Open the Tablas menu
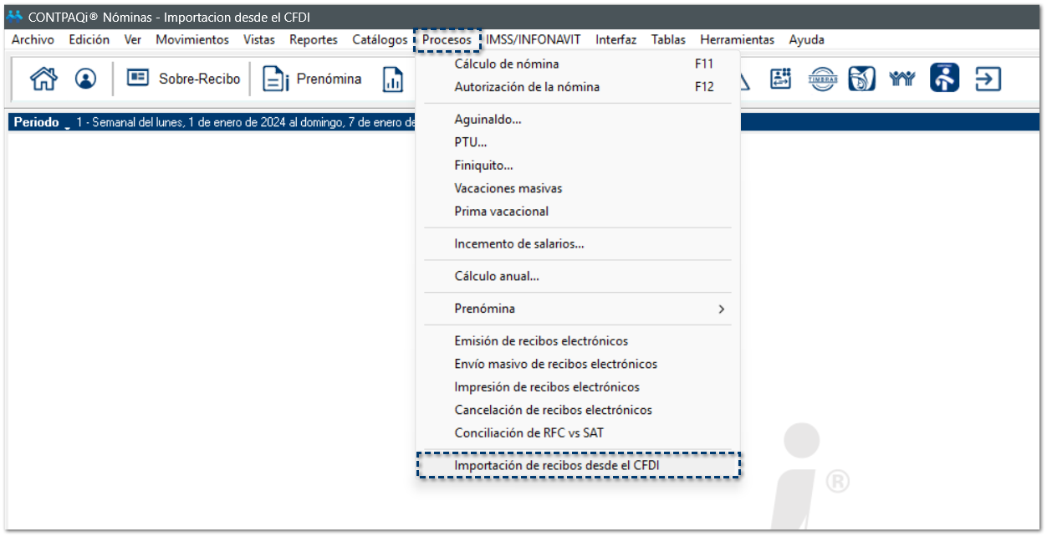The width and height of the screenshot is (1047, 537). pyautogui.click(x=668, y=39)
